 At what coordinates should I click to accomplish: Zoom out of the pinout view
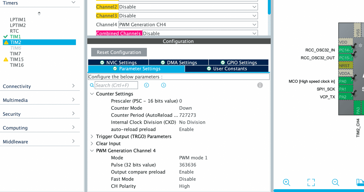click(x=335, y=182)
